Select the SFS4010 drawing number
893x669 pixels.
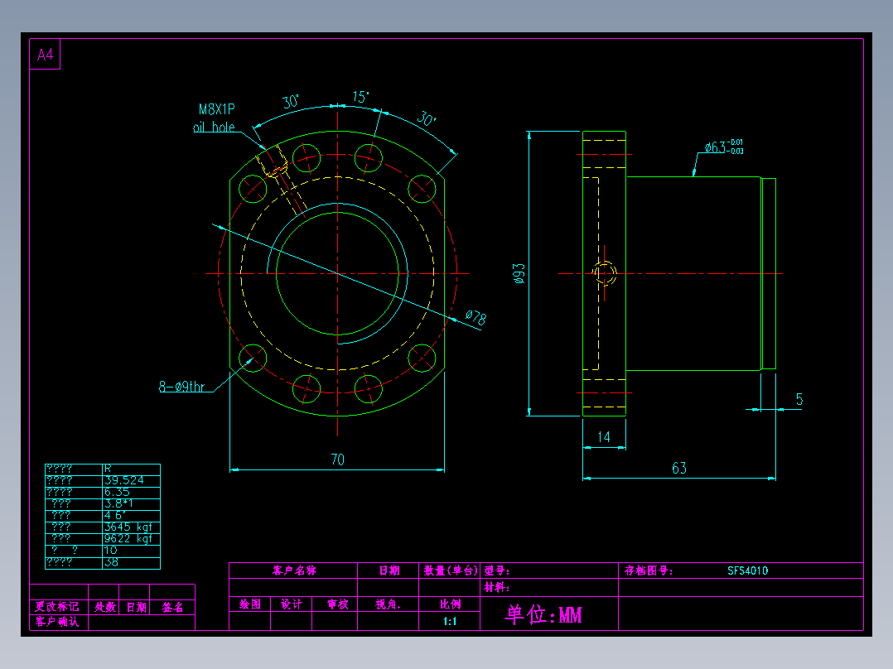[748, 570]
